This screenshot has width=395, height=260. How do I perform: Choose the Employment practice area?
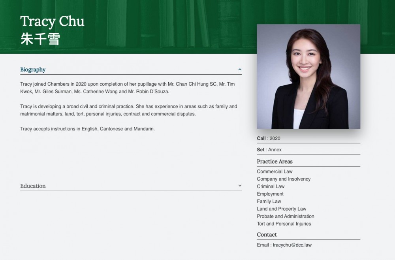(x=270, y=194)
